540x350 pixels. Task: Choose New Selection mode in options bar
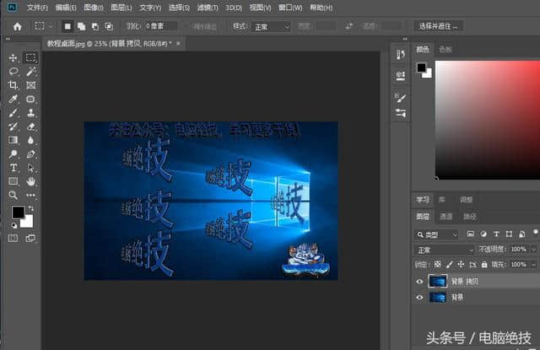coord(67,26)
